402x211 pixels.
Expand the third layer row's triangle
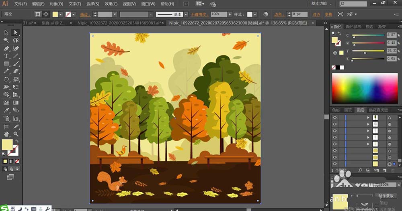click(368, 131)
